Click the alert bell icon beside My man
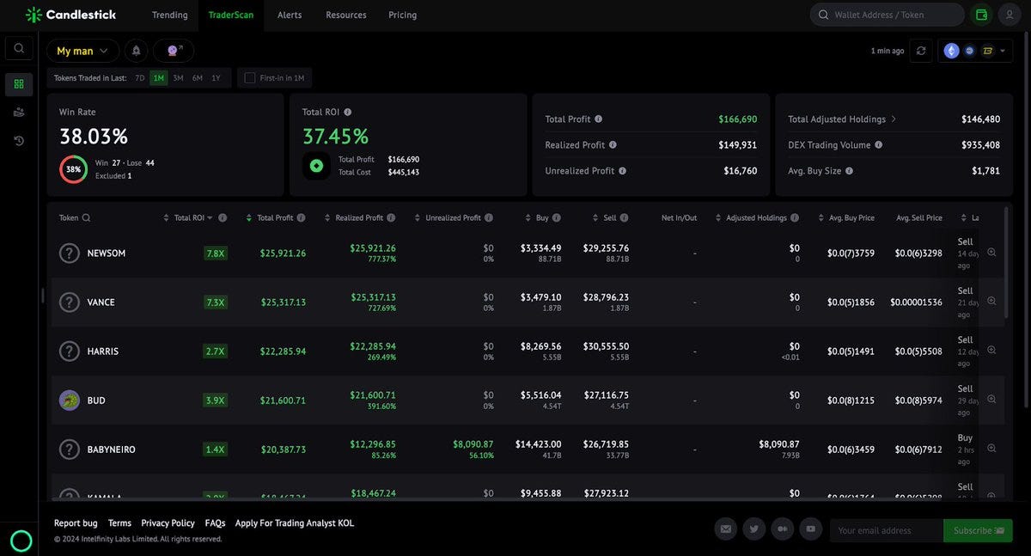This screenshot has height=556, width=1031. (136, 51)
